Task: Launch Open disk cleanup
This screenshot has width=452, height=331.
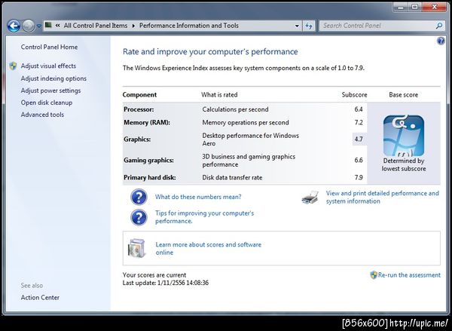Action: [x=47, y=103]
